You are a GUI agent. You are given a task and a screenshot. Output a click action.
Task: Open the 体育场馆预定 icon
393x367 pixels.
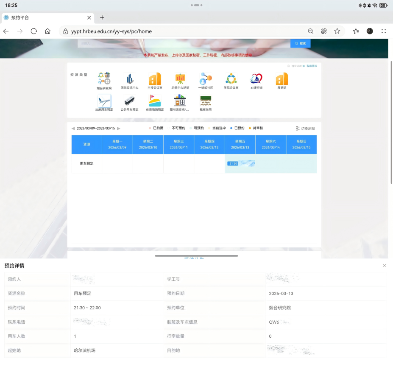pos(155,101)
